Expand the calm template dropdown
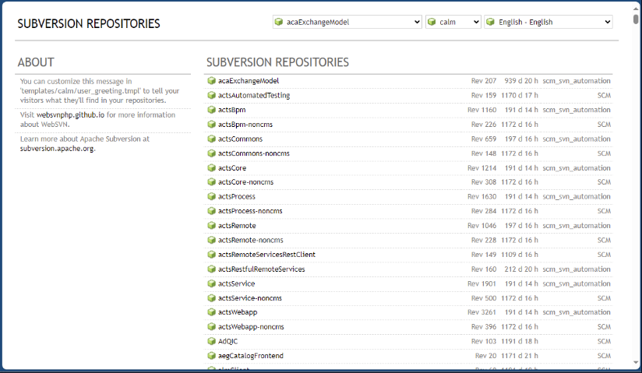642x373 pixels. (x=453, y=22)
